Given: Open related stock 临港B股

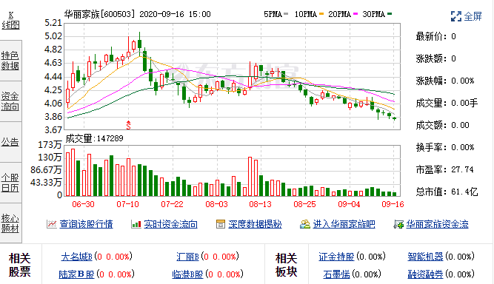Looking at the screenshot, I should 188,274.
